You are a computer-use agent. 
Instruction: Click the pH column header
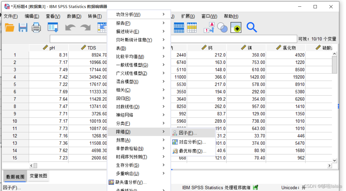[x=49, y=48]
